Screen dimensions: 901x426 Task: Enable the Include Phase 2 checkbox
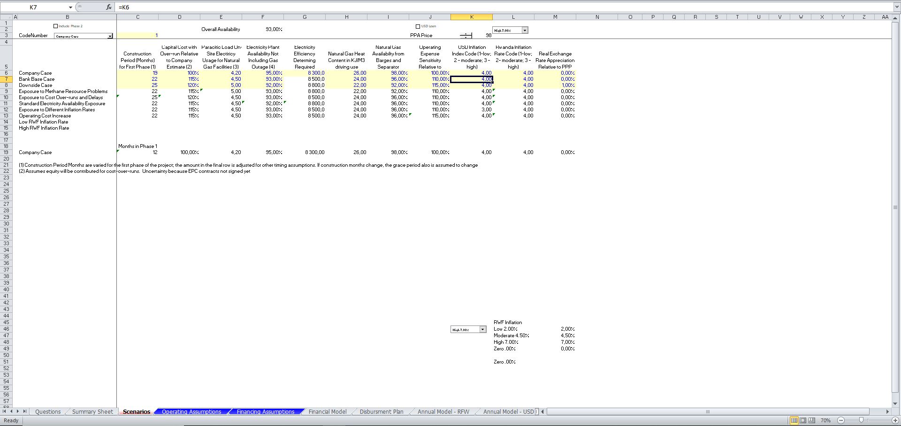(56, 26)
